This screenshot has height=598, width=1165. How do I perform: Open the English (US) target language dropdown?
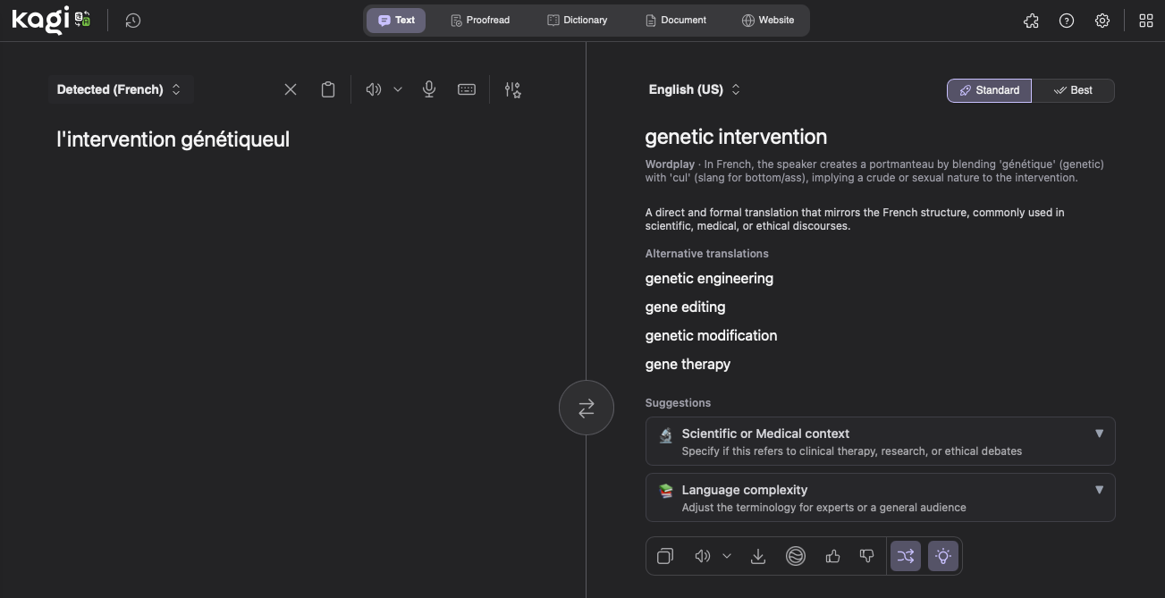click(x=695, y=89)
